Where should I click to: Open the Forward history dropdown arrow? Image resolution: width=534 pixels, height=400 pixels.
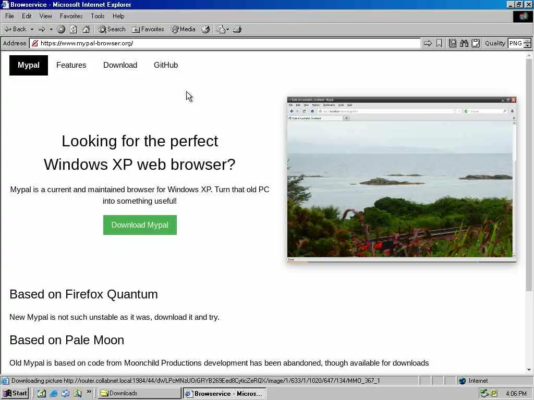coord(51,29)
